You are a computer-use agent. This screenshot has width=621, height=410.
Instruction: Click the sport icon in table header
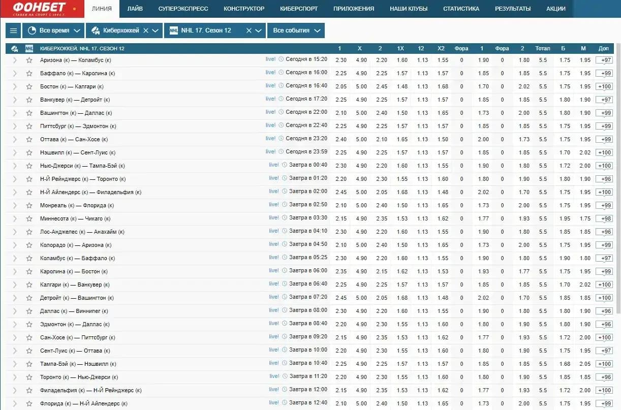15,49
